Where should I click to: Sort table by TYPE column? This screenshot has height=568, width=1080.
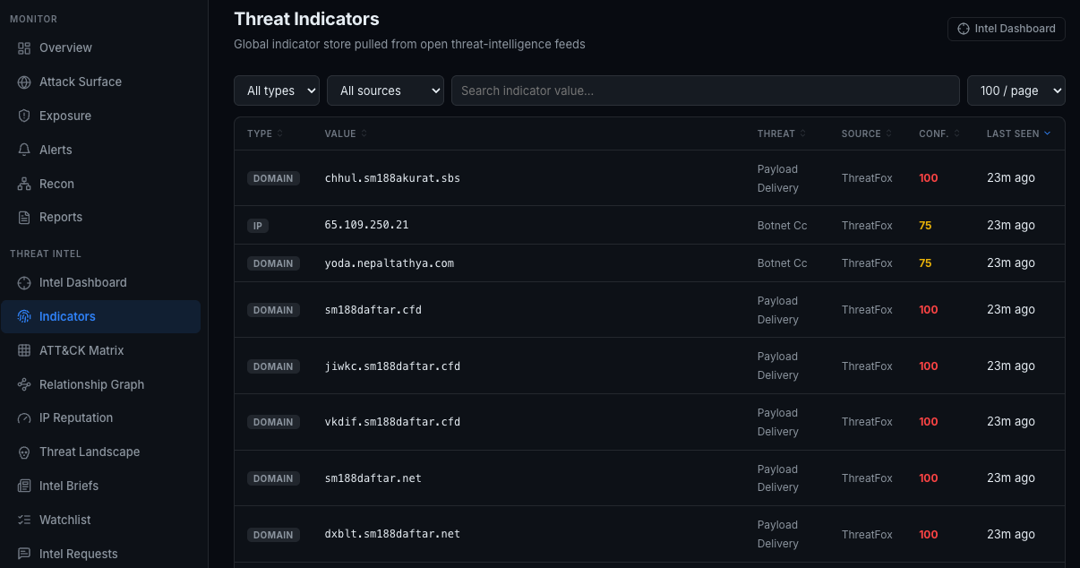tap(265, 133)
